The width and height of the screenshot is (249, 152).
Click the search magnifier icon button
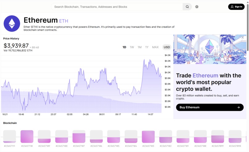[x=187, y=7]
